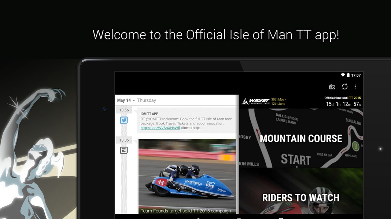
Task: Tap the Ballig Bridge label on the course map
Action: (x=287, y=116)
